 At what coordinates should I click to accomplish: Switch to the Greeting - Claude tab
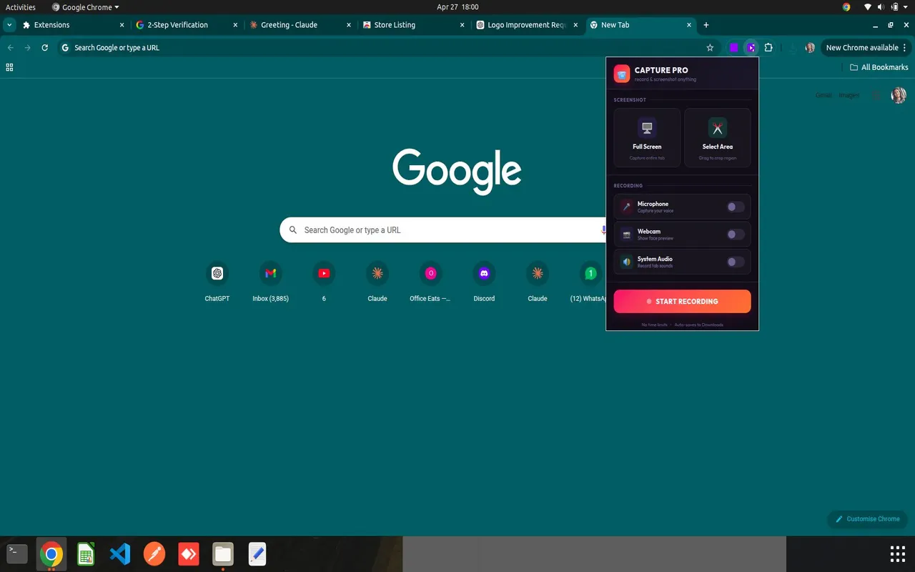(x=300, y=25)
